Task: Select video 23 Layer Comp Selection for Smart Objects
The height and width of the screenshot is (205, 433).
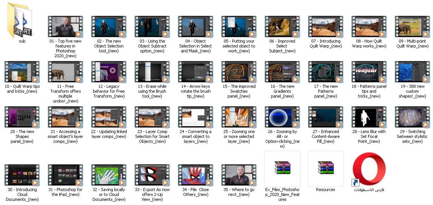Action: [x=152, y=117]
